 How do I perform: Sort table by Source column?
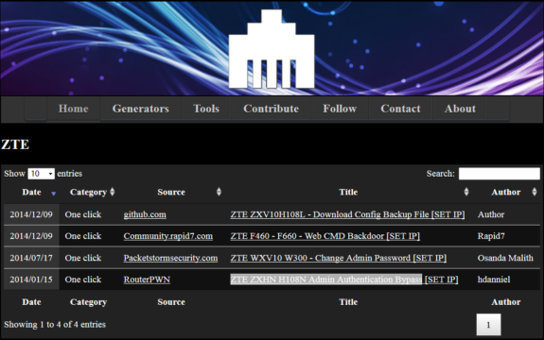[x=171, y=192]
